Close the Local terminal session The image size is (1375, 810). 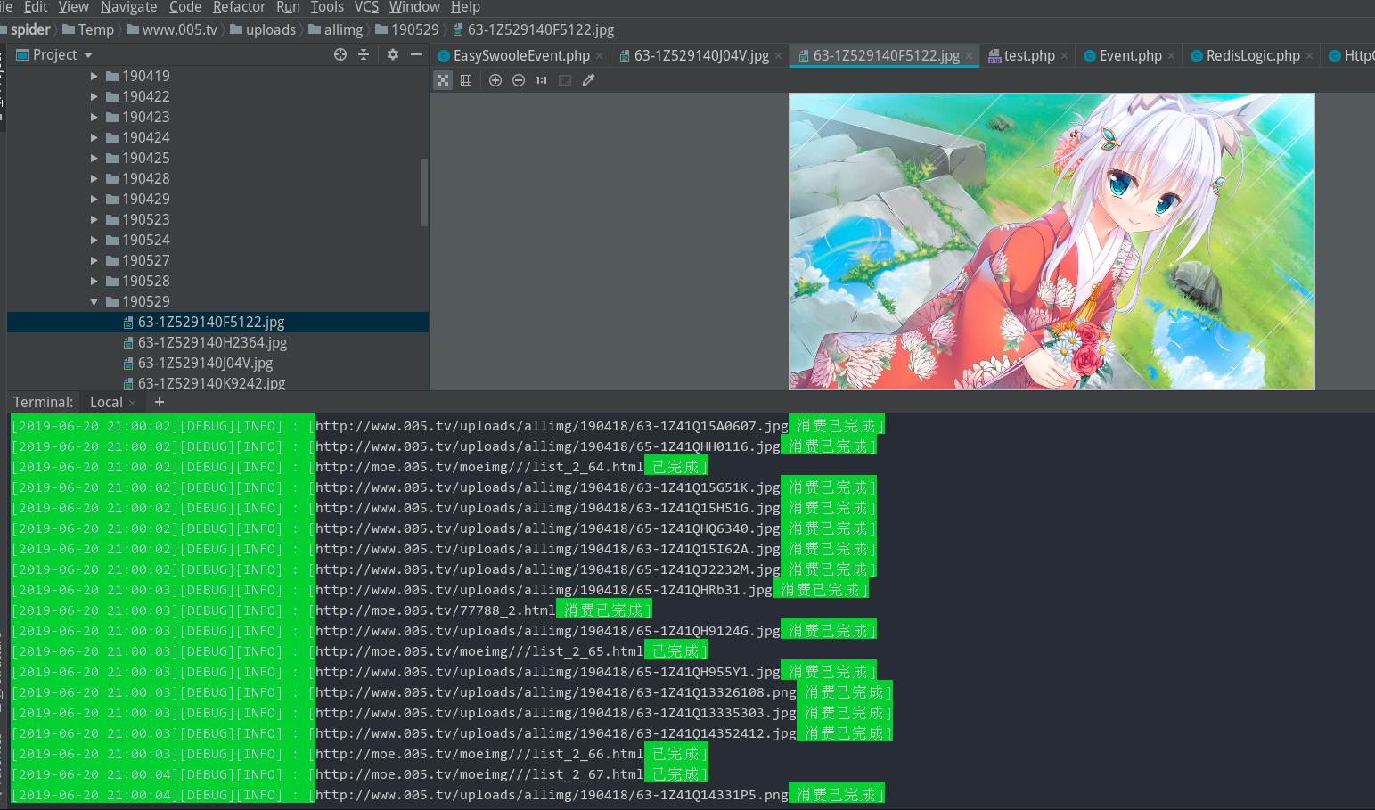(x=133, y=404)
